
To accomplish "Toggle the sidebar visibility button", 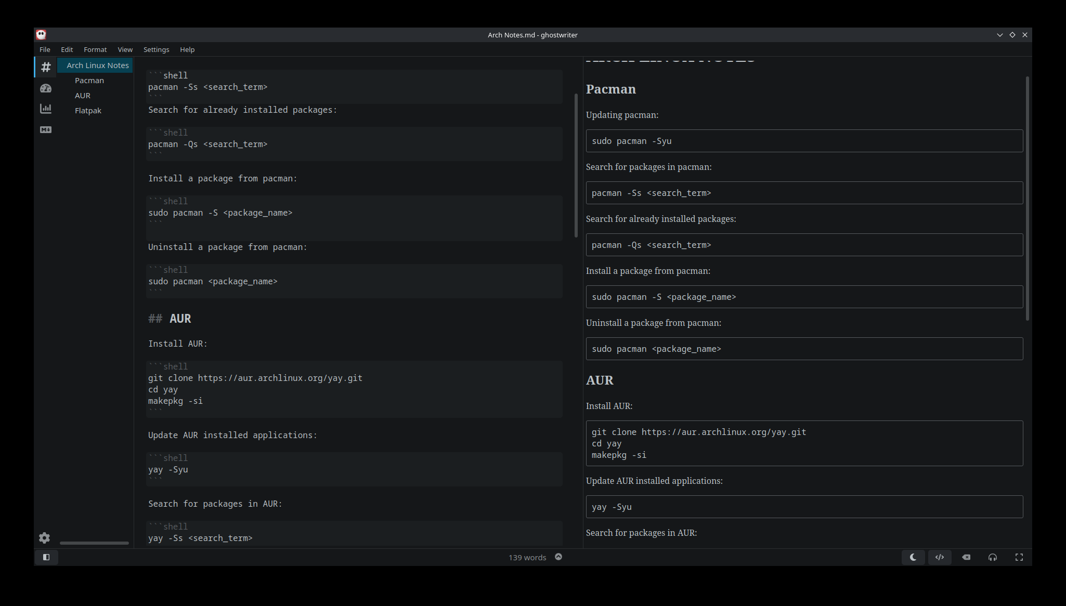I will coord(46,557).
